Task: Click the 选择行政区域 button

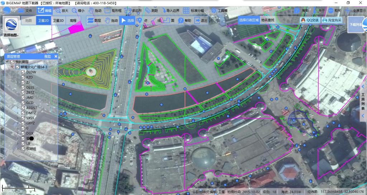Action: click(249, 20)
